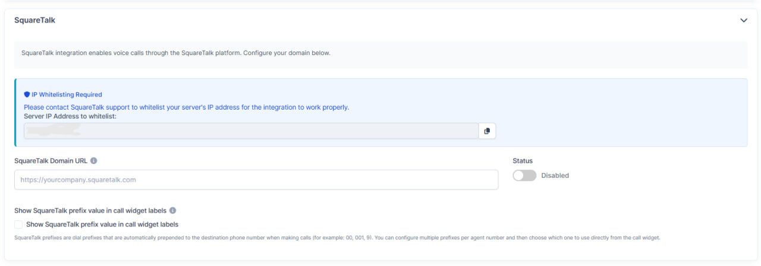The height and width of the screenshot is (266, 761).
Task: Click the read-only server IP address field
Action: (x=251, y=131)
